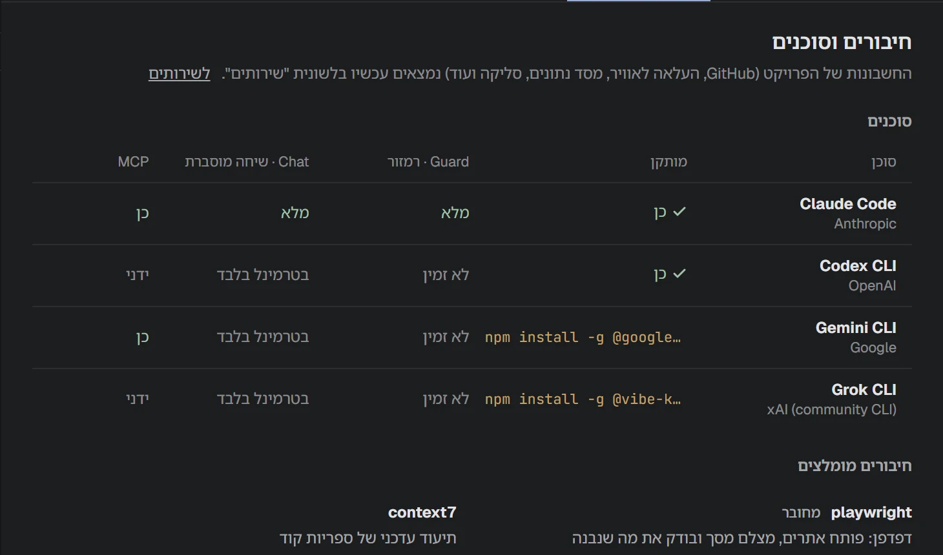The width and height of the screenshot is (943, 555).
Task: Click the Chat value מלא for Claude Code
Action: (295, 213)
